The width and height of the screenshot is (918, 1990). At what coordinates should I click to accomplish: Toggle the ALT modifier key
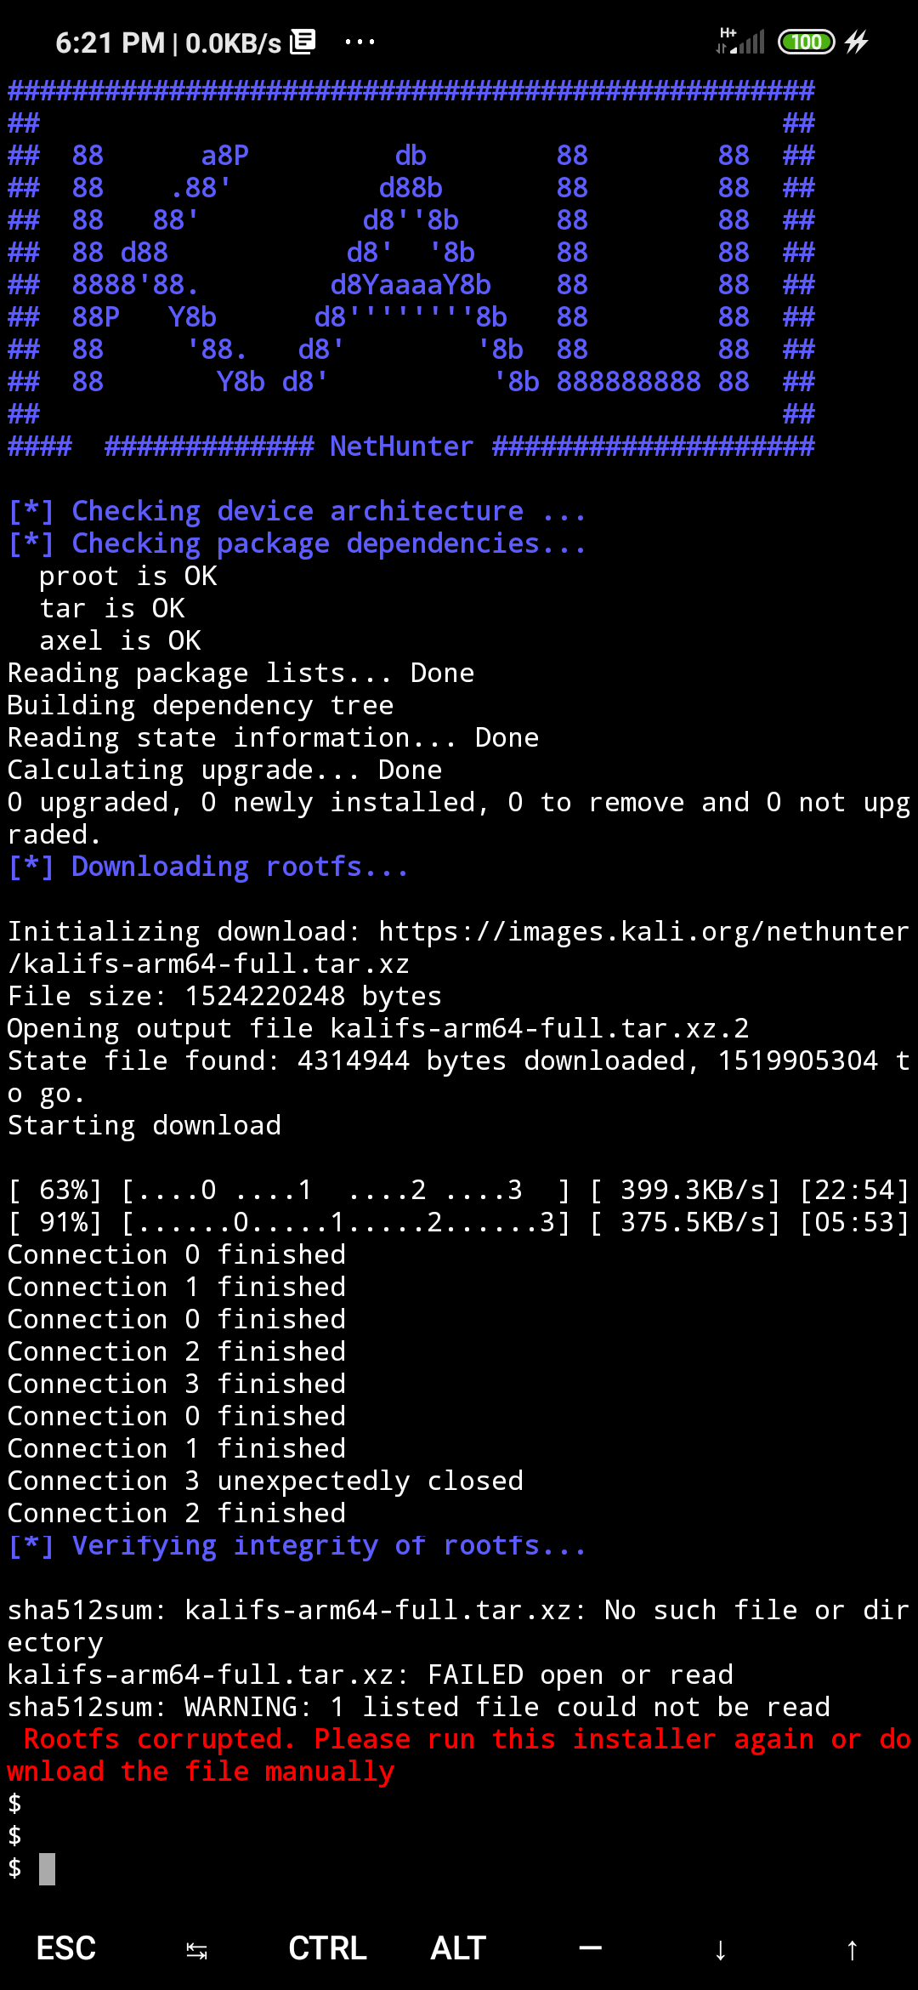click(457, 1947)
